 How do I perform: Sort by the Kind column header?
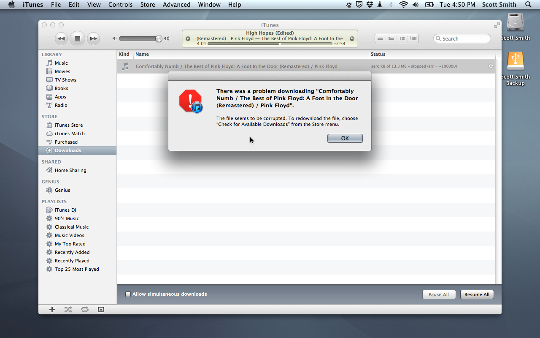coord(125,54)
